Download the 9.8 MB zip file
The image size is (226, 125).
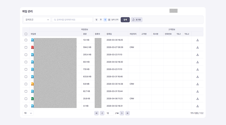click(197, 84)
